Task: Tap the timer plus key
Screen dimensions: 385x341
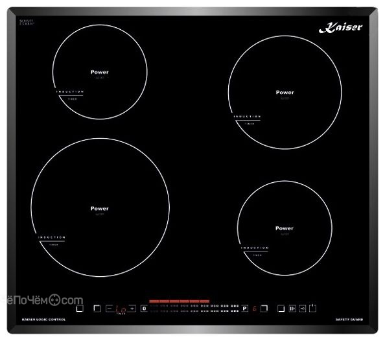Action: [132, 309]
